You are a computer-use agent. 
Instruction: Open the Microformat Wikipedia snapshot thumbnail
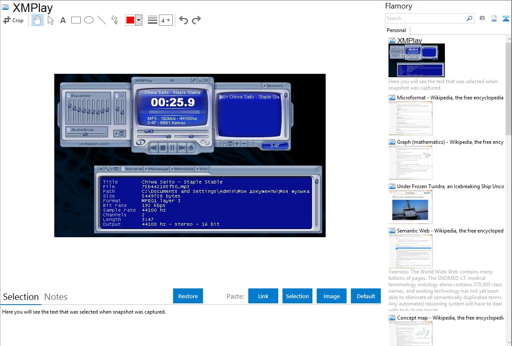point(410,118)
